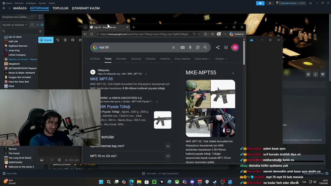Open Araçlar search tools dropdown
This screenshot has width=331, height=186.
(x=221, y=59)
